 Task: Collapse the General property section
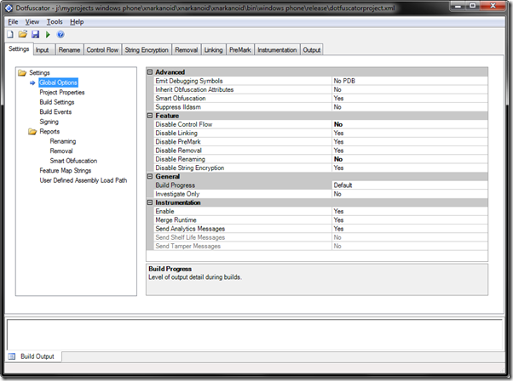pyautogui.click(x=150, y=176)
